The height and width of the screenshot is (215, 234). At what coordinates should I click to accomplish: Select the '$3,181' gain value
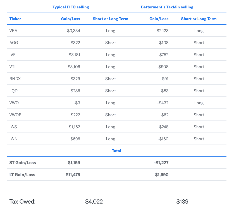[x=74, y=55]
